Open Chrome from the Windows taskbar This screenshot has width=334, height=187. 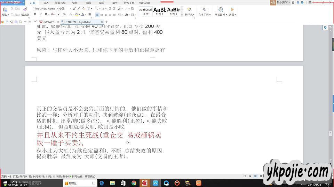click(134, 183)
